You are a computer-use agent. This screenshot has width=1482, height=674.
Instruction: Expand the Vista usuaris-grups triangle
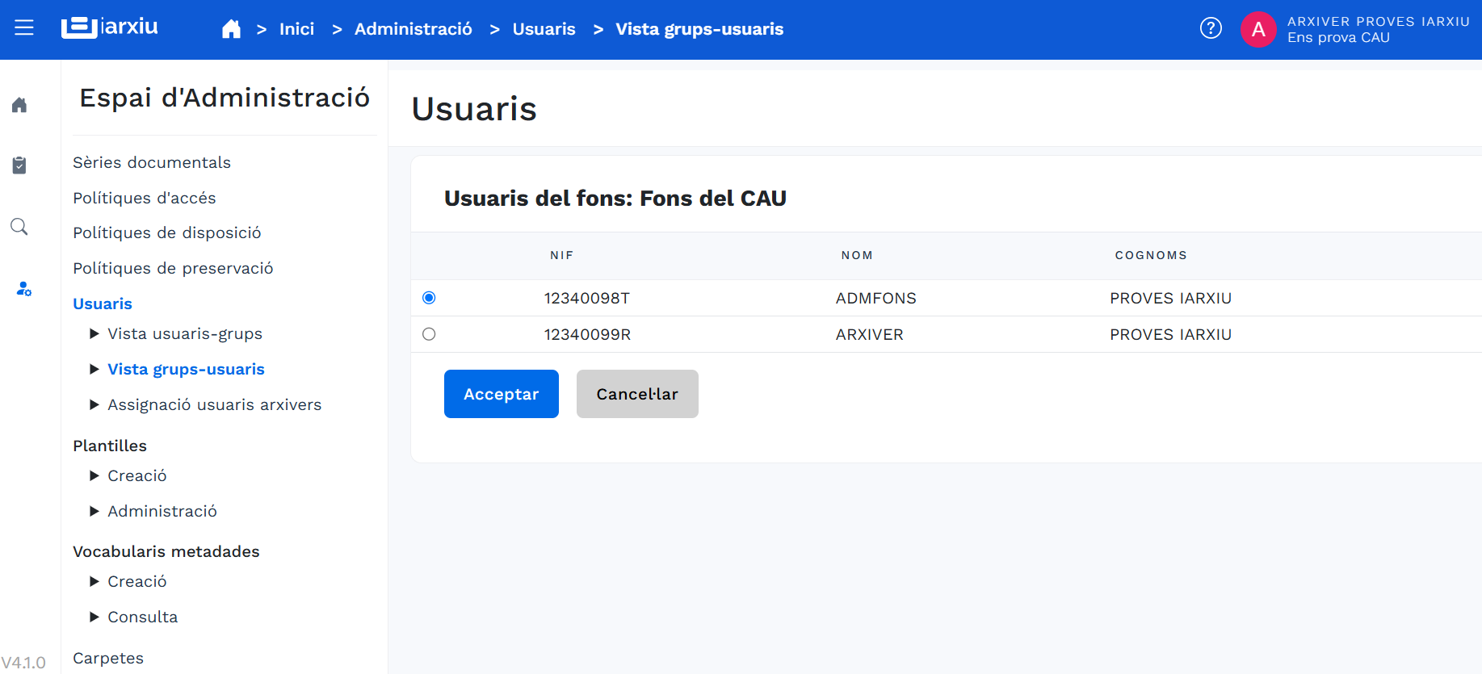pos(94,333)
